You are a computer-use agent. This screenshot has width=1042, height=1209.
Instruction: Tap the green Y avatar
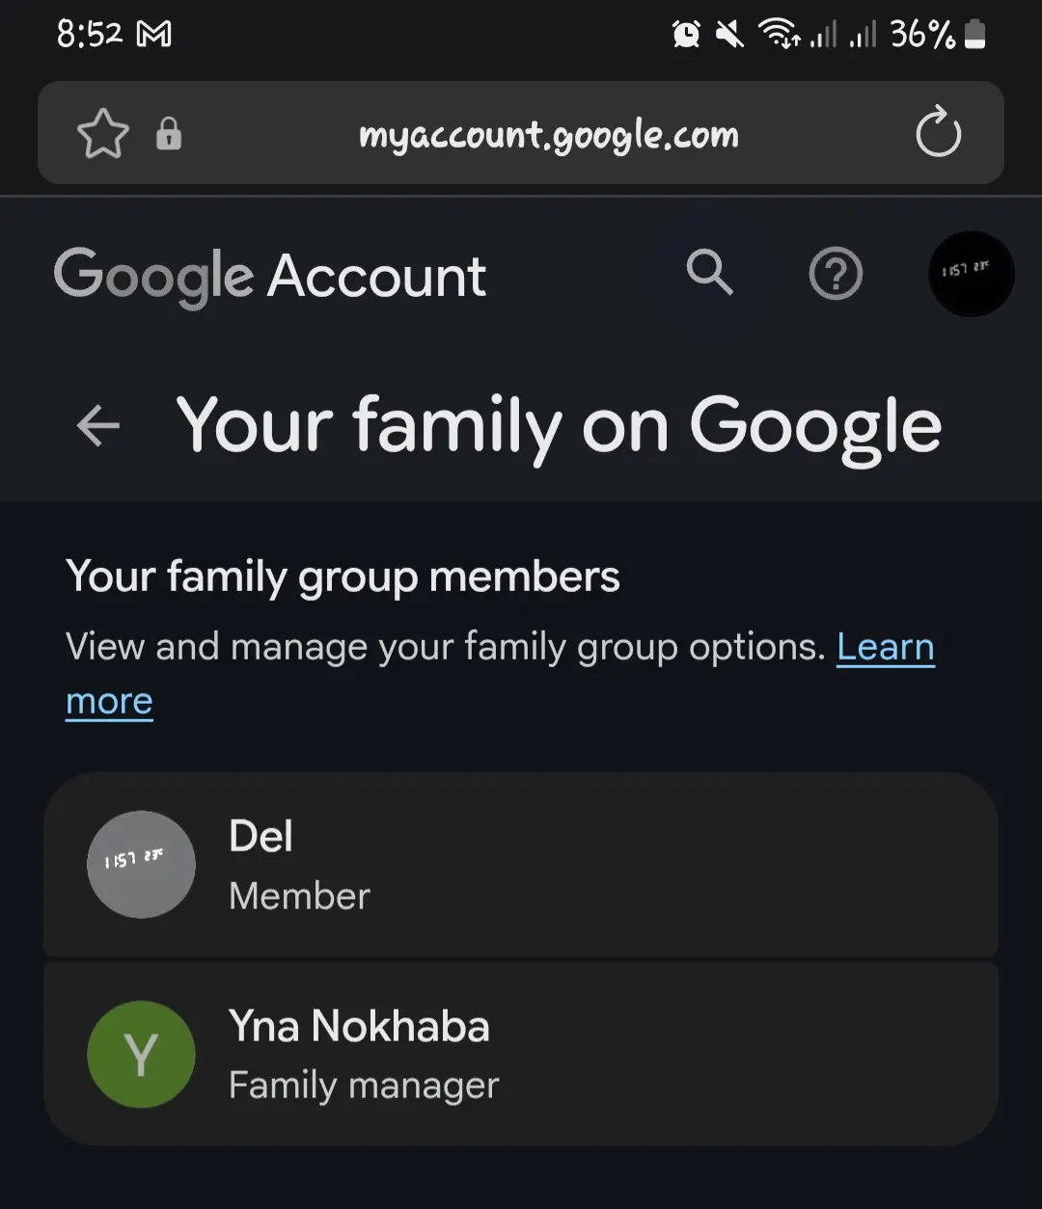pyautogui.click(x=141, y=1054)
